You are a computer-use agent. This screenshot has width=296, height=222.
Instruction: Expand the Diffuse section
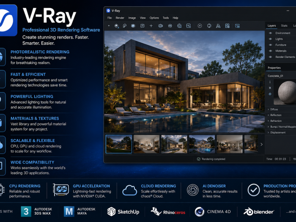click(281, 109)
